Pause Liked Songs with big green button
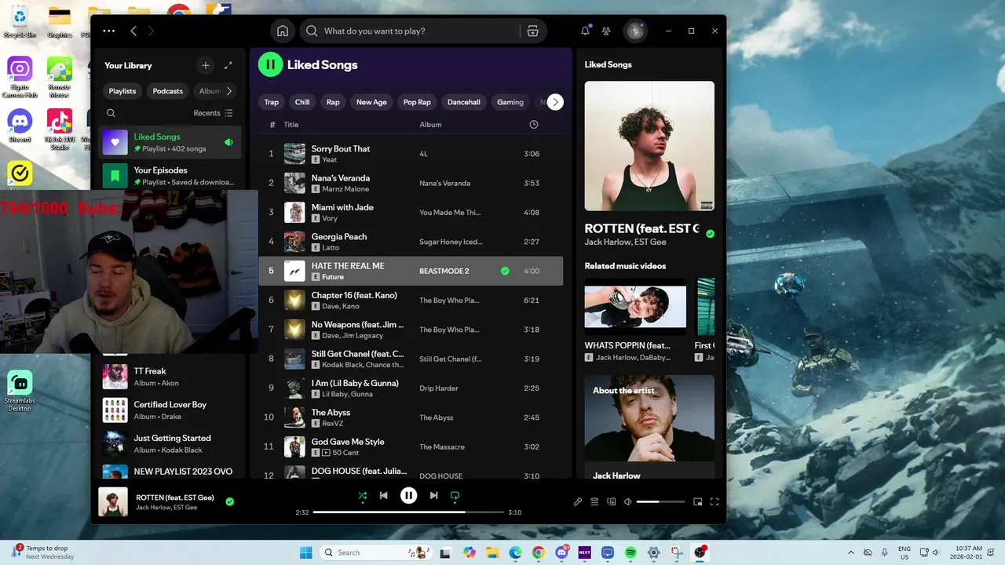The image size is (1005, 565). click(270, 64)
